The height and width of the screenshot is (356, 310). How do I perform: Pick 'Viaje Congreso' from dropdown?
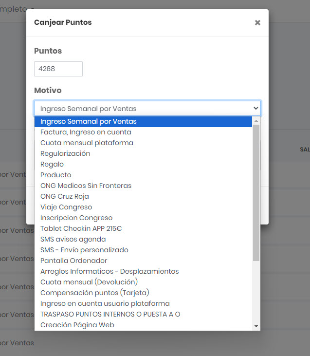66,207
